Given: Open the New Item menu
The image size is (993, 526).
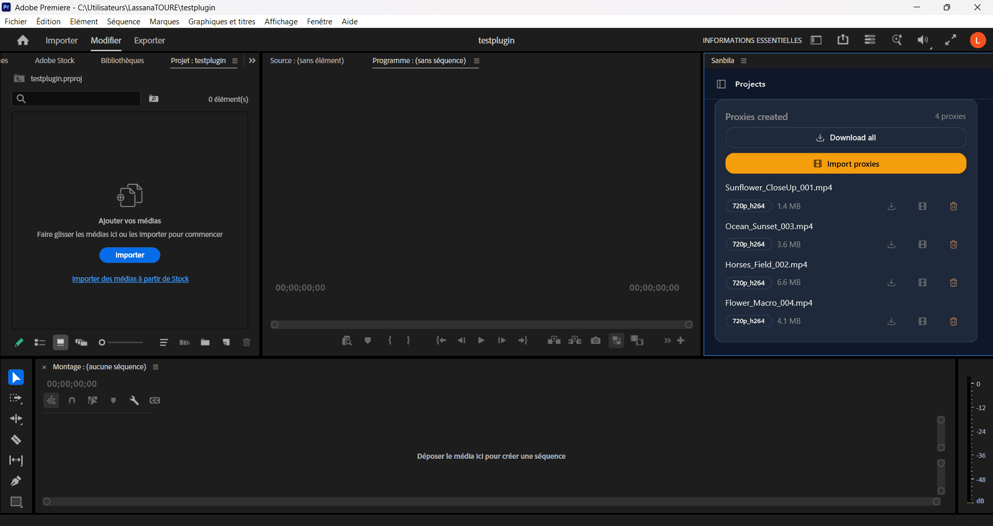Looking at the screenshot, I should pos(226,342).
